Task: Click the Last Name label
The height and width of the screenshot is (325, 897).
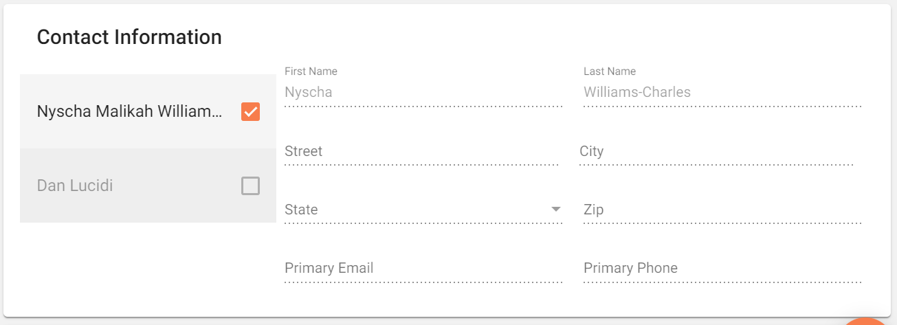Action: [610, 71]
